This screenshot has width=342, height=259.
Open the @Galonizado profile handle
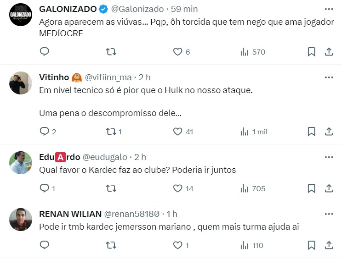137,9
